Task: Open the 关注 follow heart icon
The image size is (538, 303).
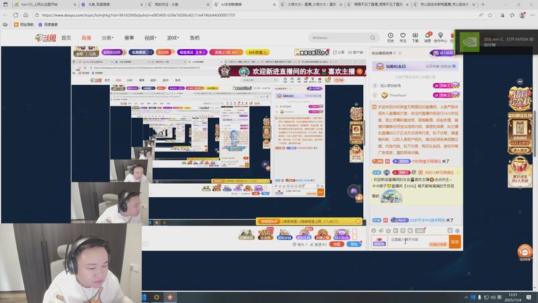Action: (x=403, y=38)
